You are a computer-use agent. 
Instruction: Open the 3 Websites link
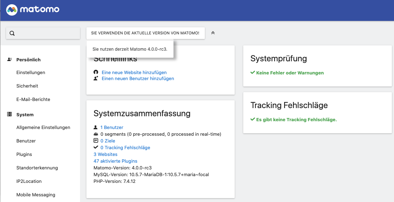(105, 155)
